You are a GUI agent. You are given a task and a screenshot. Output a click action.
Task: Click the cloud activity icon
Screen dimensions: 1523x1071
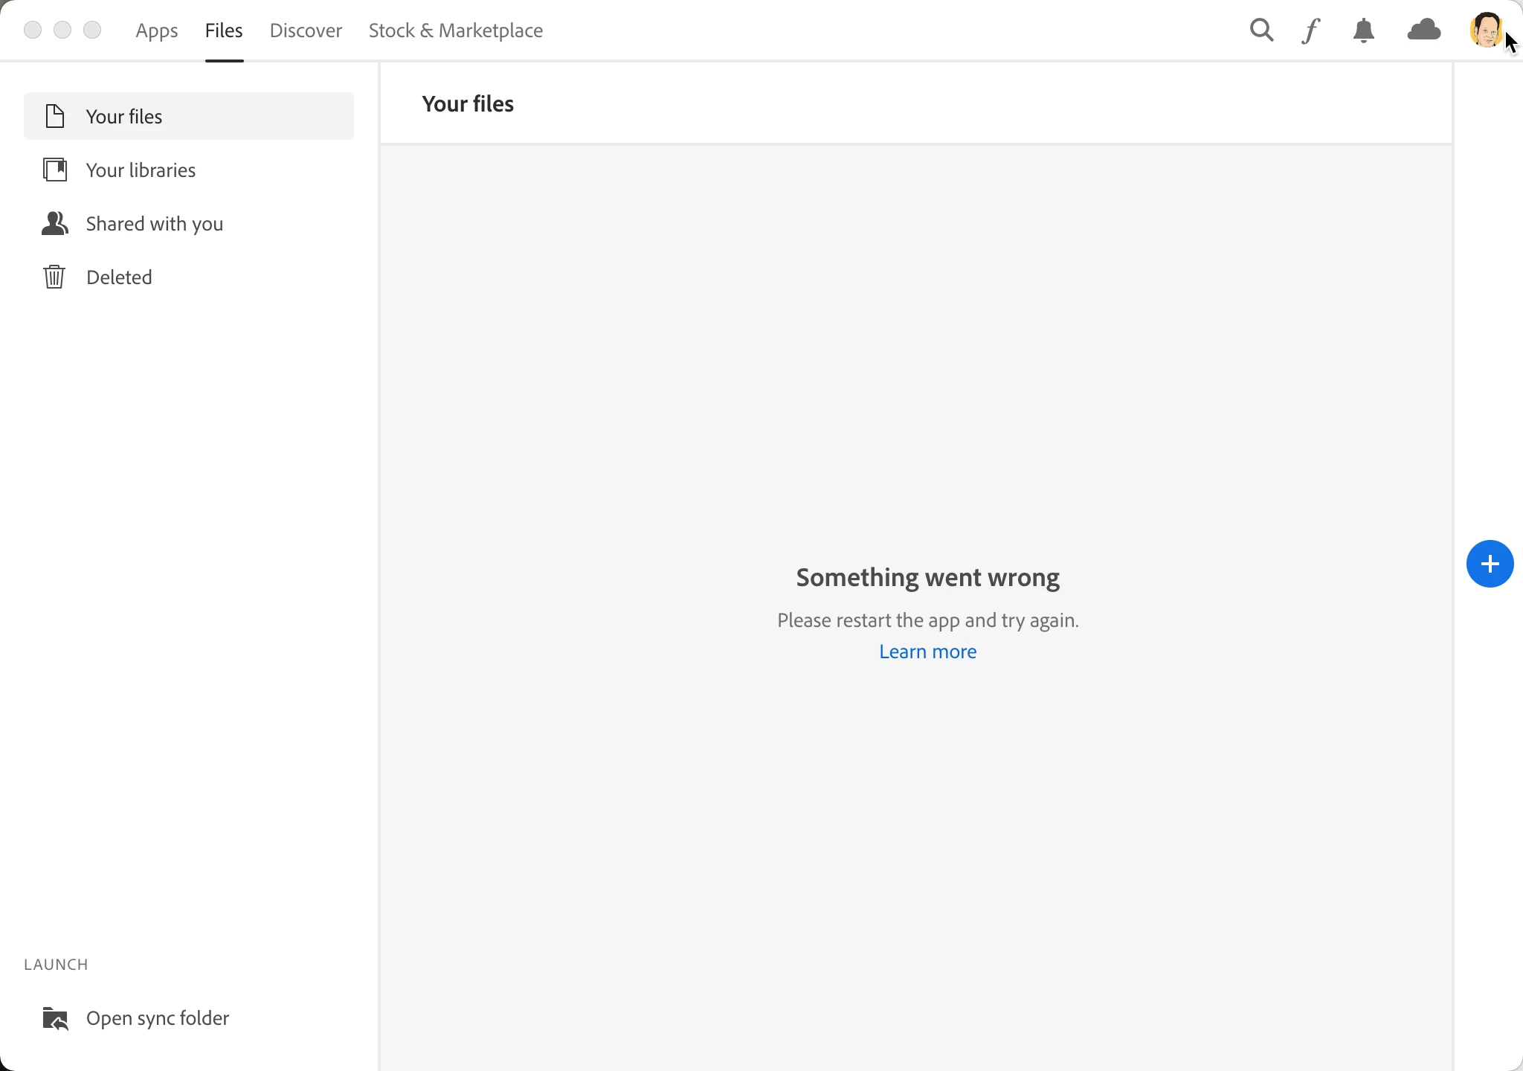(1424, 30)
